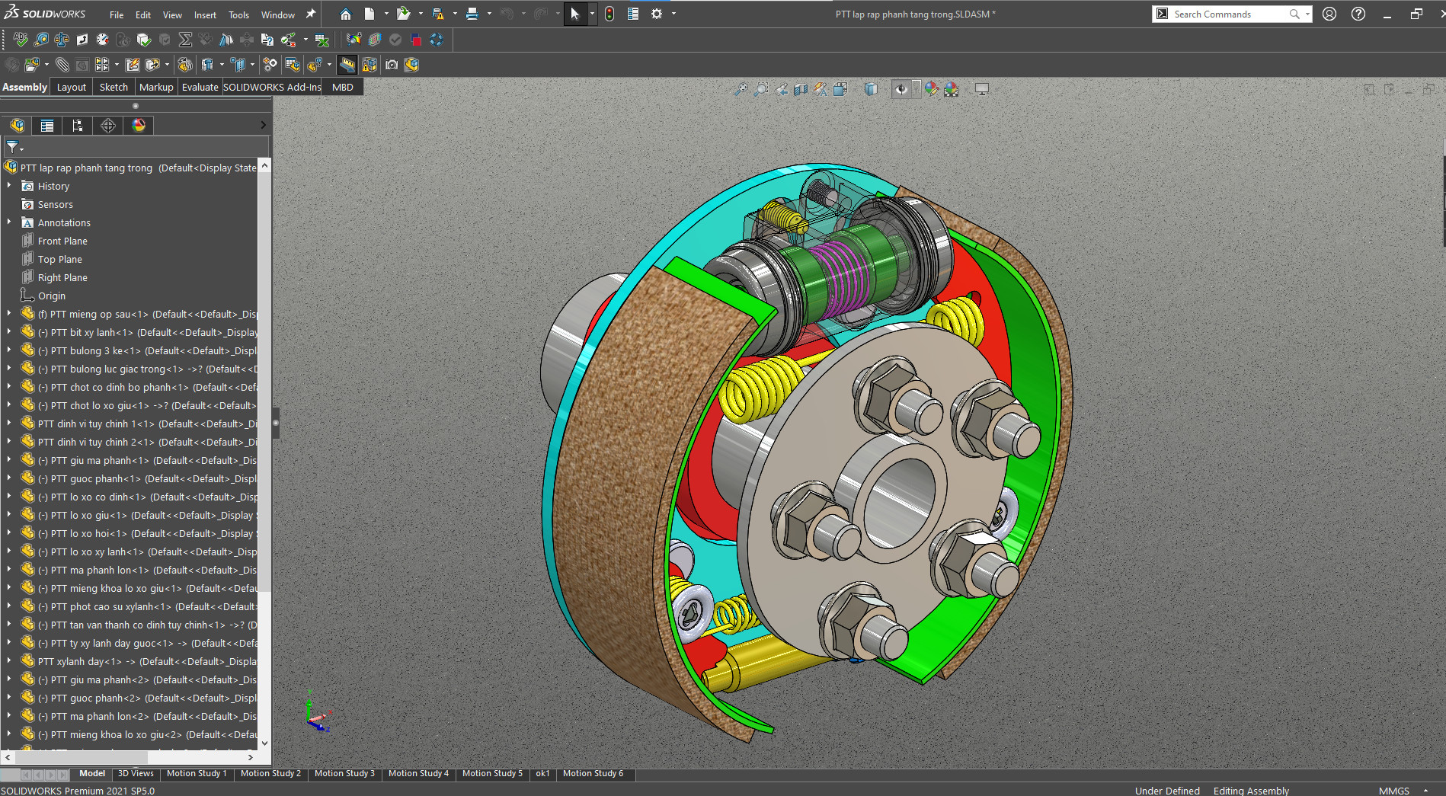Open the DisplayManager appearance tab icon
This screenshot has width=1446, height=796.
(x=139, y=126)
